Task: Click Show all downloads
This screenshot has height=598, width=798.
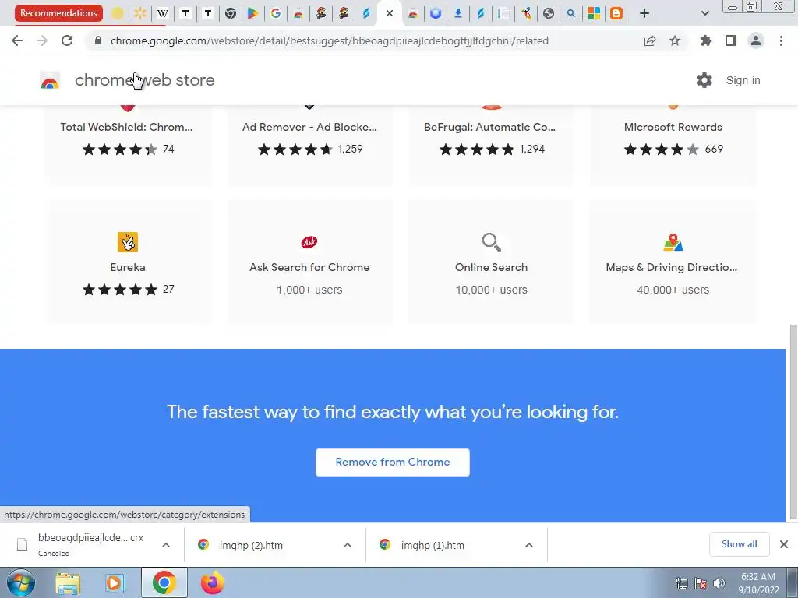Action: pos(739,544)
